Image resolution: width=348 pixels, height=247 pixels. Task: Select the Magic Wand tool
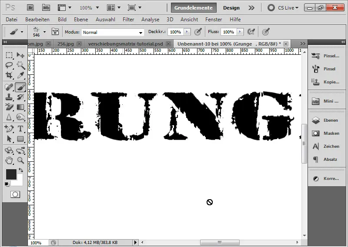pyautogui.click(x=20, y=65)
